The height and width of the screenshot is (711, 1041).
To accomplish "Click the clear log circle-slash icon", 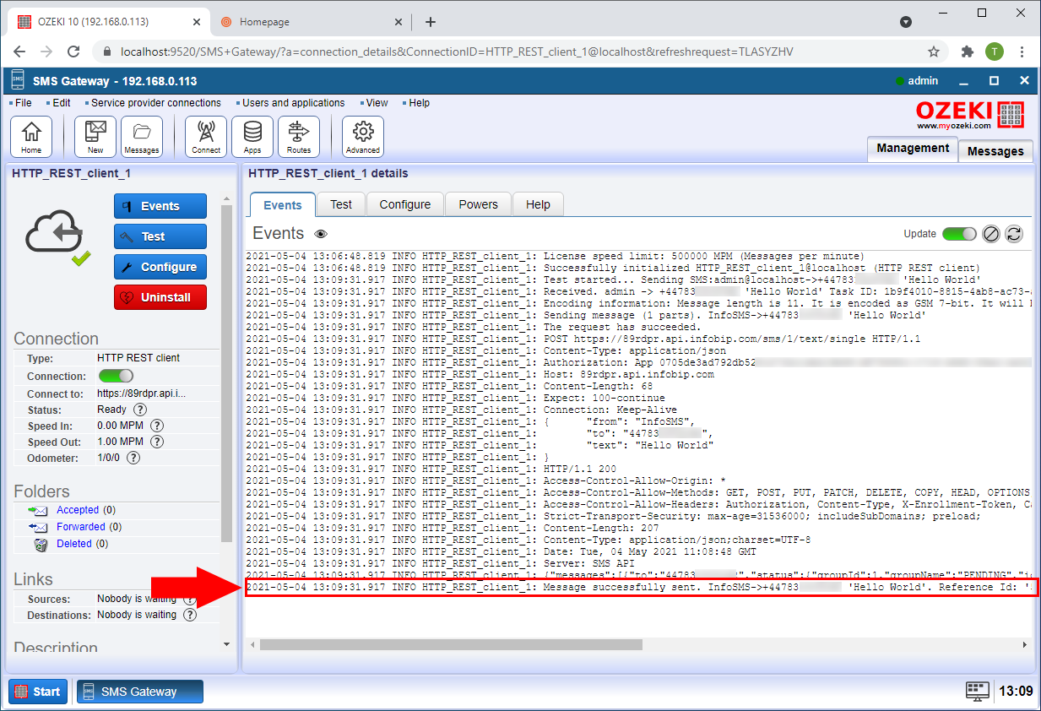I will tap(991, 234).
